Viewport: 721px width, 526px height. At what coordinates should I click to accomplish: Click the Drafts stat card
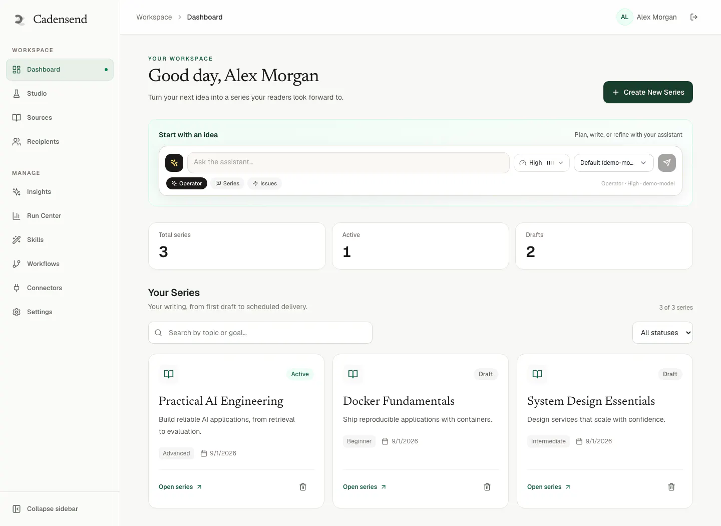[604, 246]
